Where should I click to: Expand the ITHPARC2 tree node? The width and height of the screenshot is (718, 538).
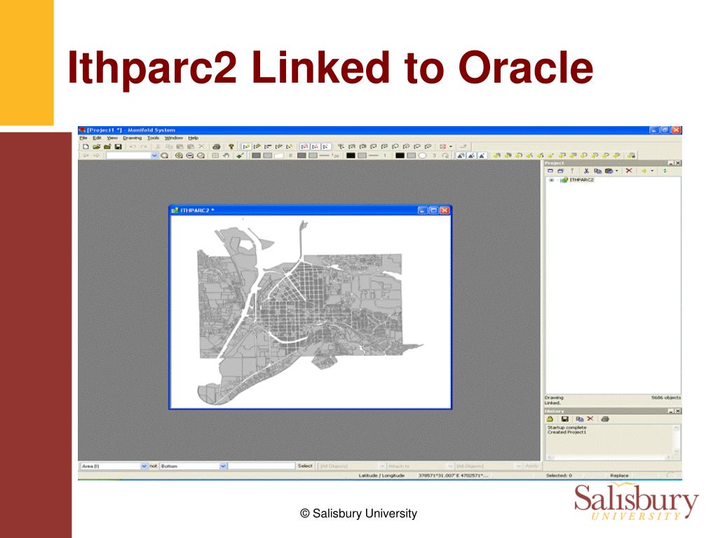(x=551, y=180)
